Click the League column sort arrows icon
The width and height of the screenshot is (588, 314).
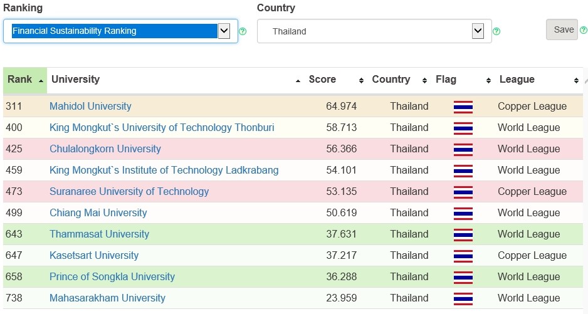coord(576,80)
